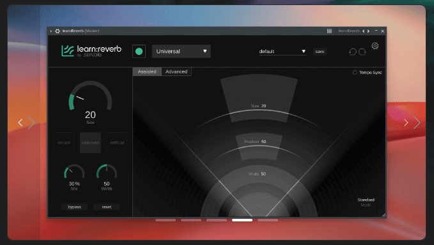Jump to first carousel indicator bar
Screen dimensions: 434x245
point(166,220)
